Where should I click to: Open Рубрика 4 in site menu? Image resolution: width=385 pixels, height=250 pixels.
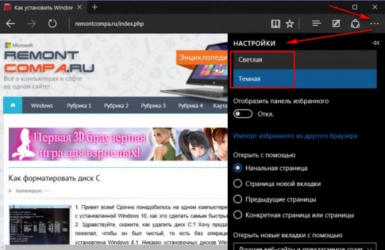pyautogui.click(x=191, y=106)
